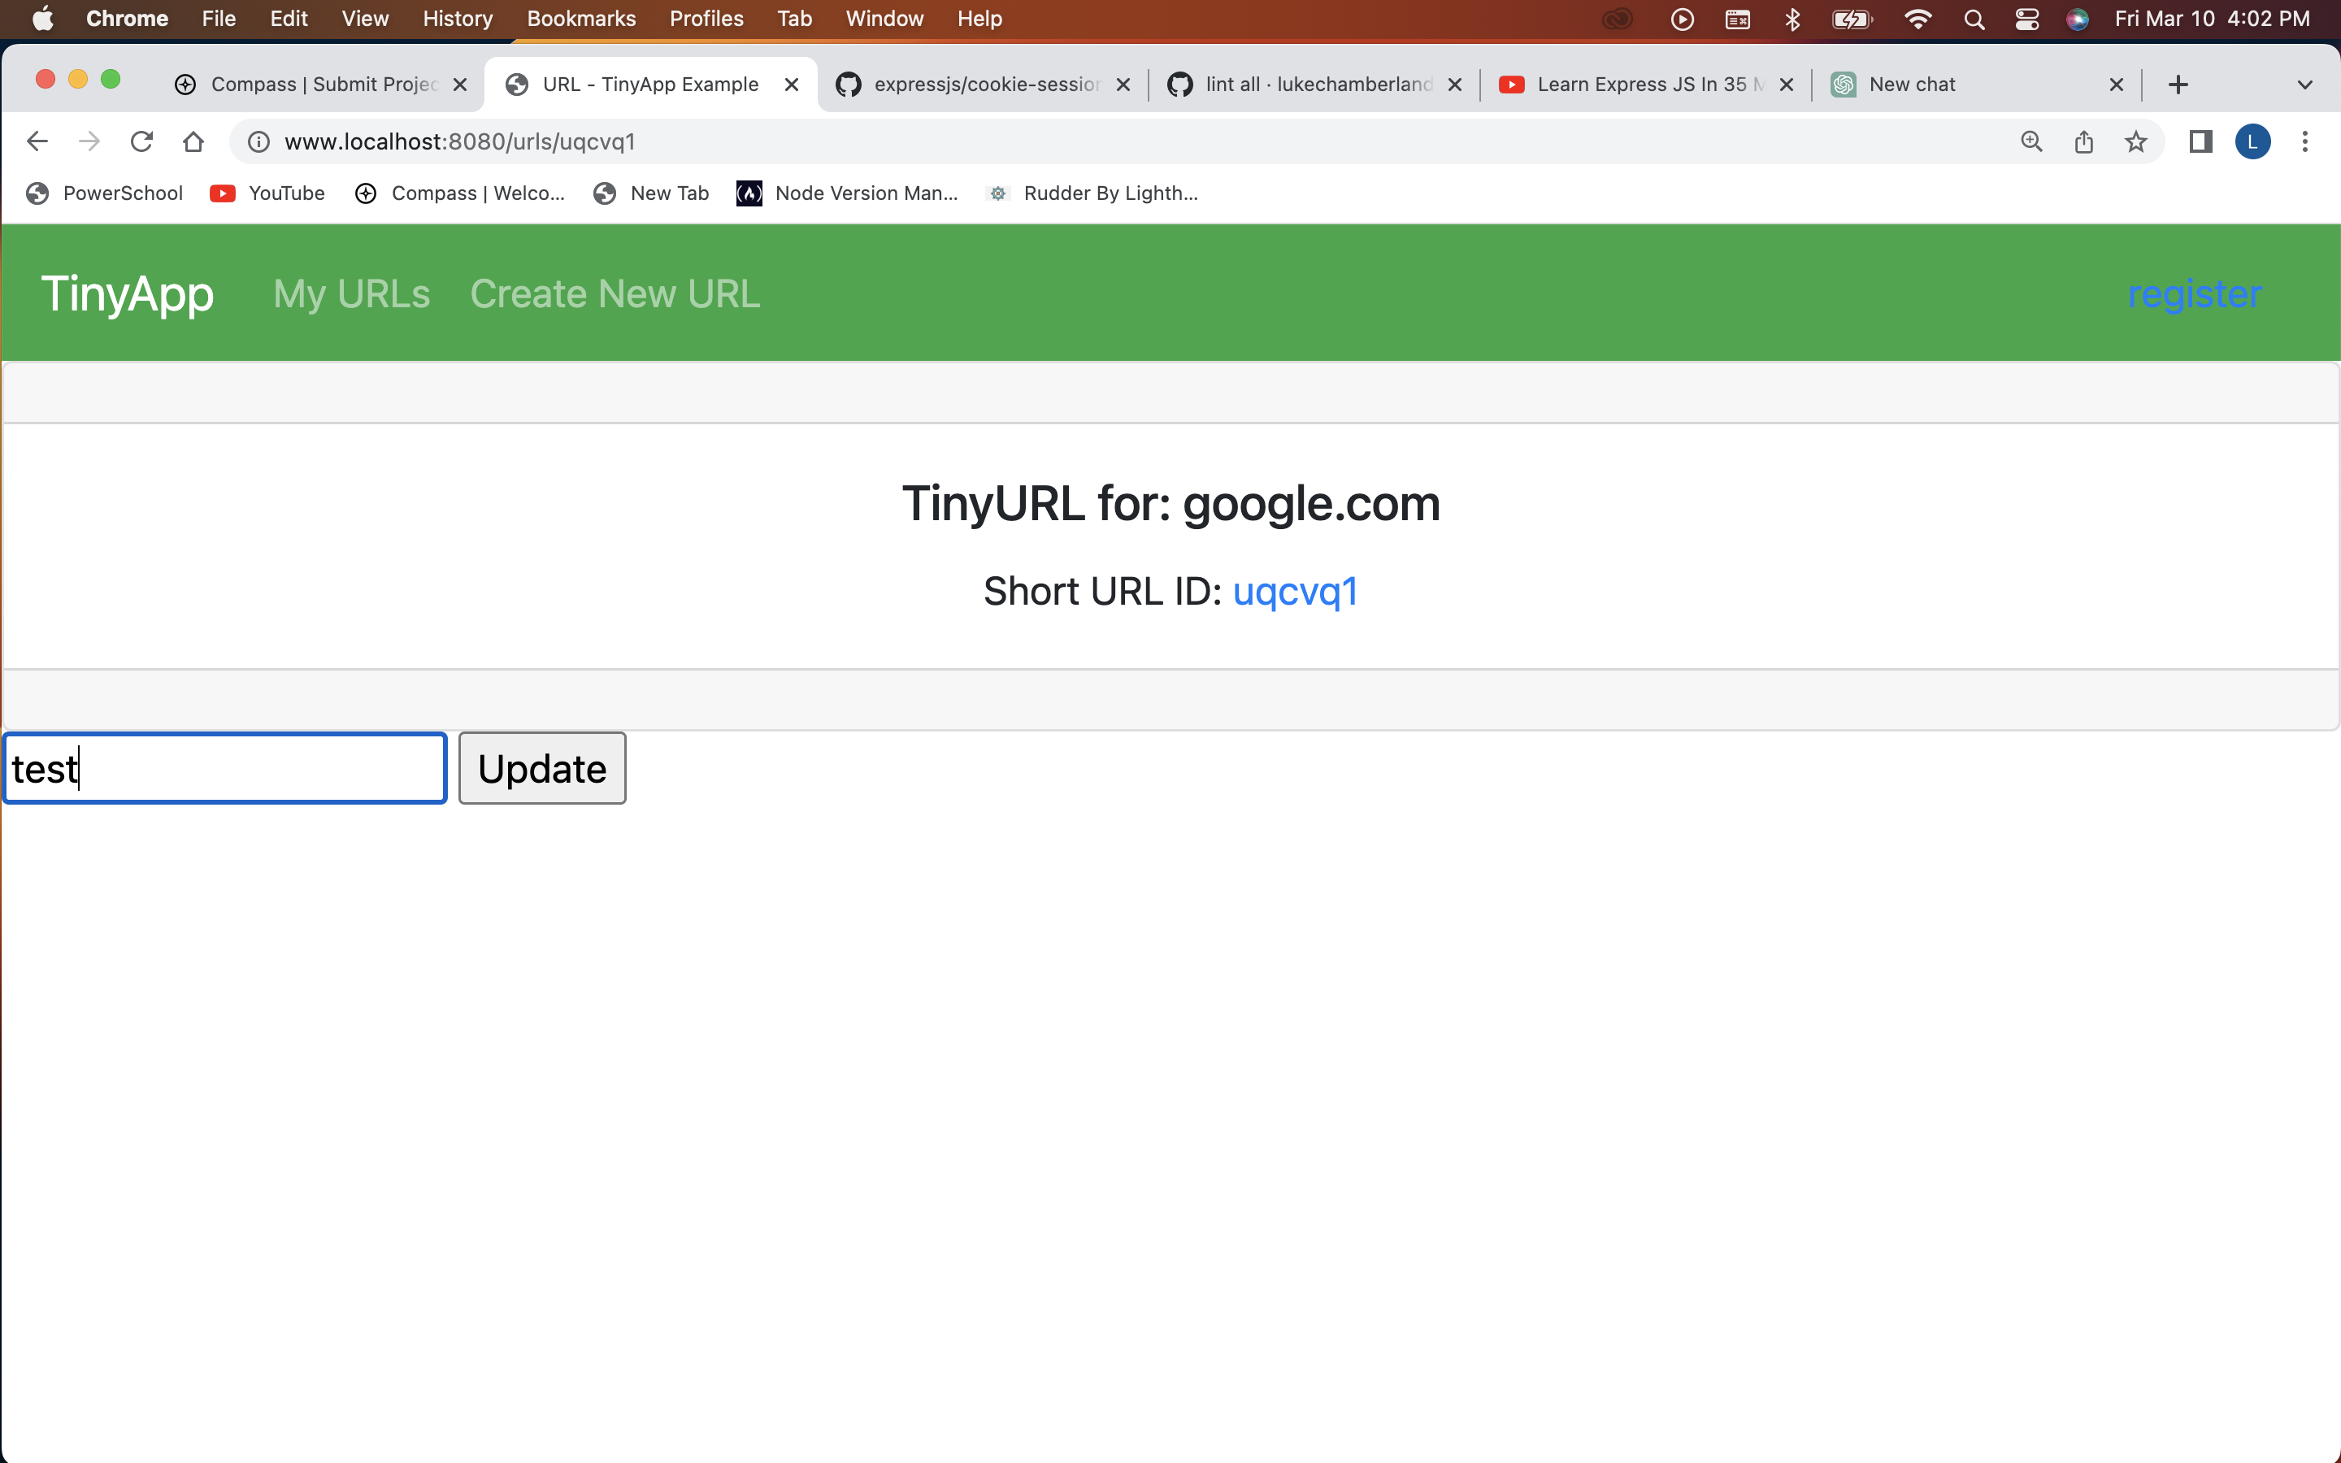This screenshot has width=2341, height=1463.
Task: Open Chrome's three-dot options menu
Action: click(x=2306, y=141)
